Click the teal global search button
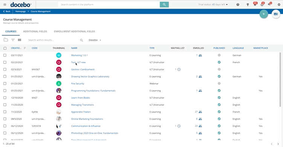 164,5
